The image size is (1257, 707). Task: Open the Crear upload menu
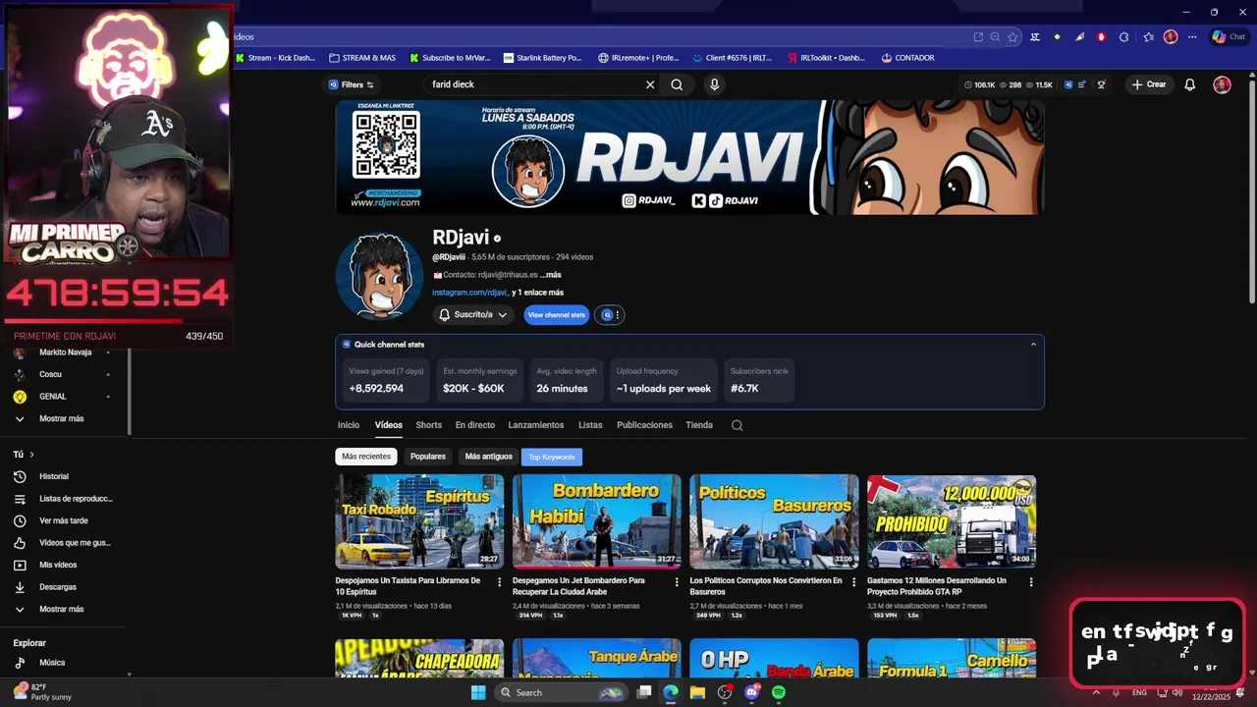(1149, 84)
